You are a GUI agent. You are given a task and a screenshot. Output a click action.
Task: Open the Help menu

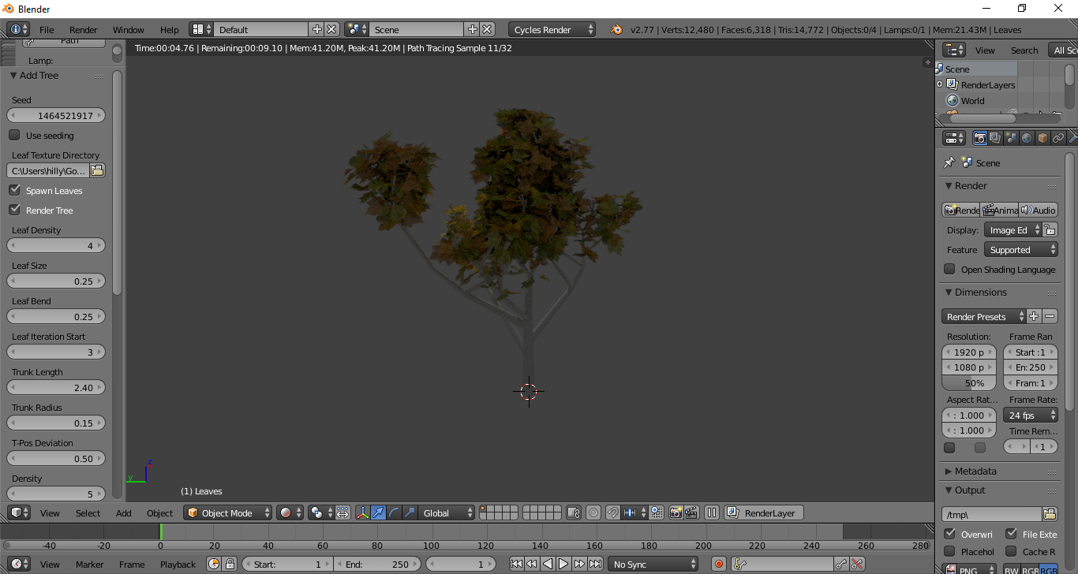tap(170, 29)
